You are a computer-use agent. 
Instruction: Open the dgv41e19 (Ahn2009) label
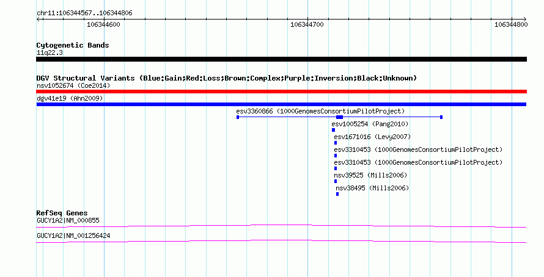tap(70, 98)
